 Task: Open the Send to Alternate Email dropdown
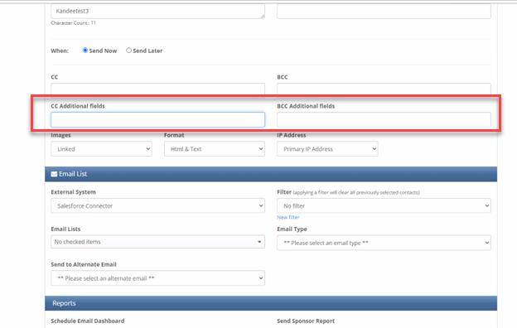tap(157, 278)
